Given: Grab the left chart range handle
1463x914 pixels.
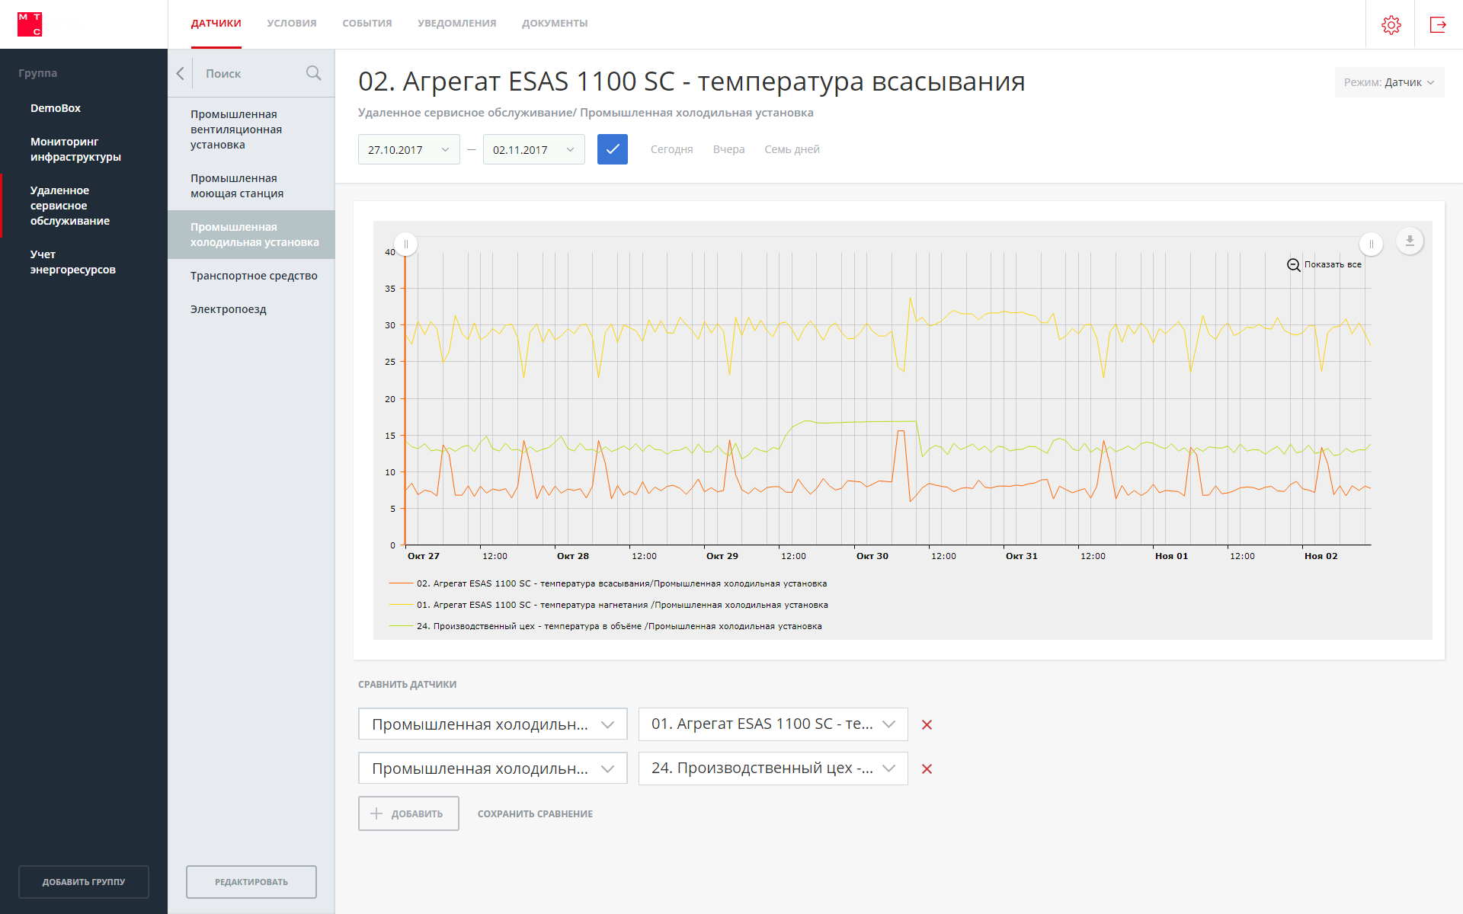Looking at the screenshot, I should point(406,244).
